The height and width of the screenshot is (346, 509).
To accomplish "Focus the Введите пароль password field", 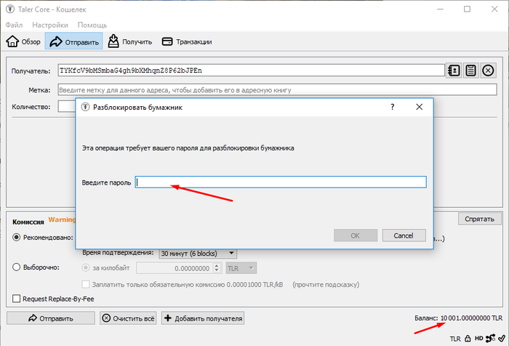I will click(281, 182).
